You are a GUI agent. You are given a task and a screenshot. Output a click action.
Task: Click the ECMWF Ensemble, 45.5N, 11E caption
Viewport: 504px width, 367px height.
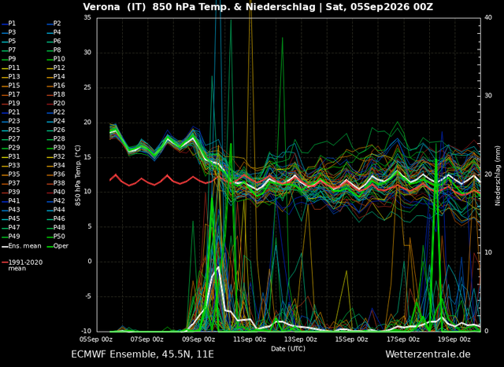[x=143, y=354]
